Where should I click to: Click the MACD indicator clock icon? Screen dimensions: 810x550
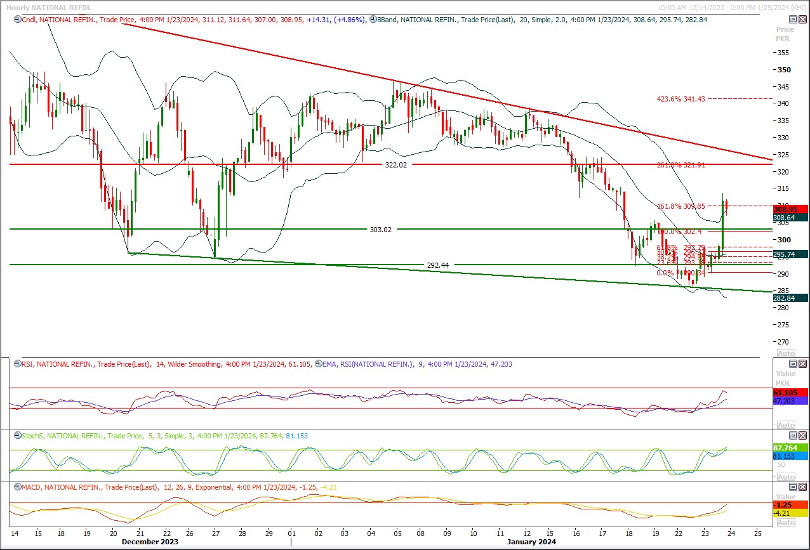point(17,487)
